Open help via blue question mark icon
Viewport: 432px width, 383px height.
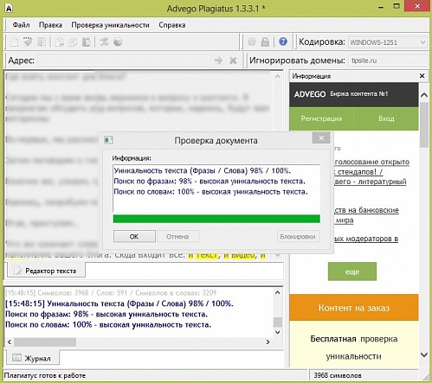pos(283,41)
